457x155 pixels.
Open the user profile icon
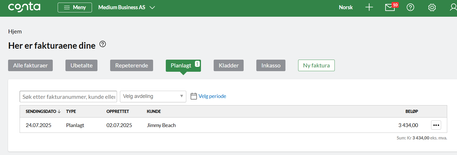454,7
